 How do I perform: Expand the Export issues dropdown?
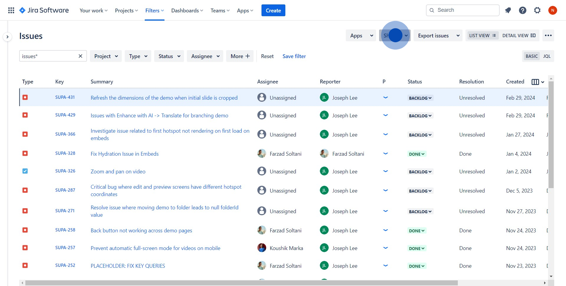pos(438,36)
